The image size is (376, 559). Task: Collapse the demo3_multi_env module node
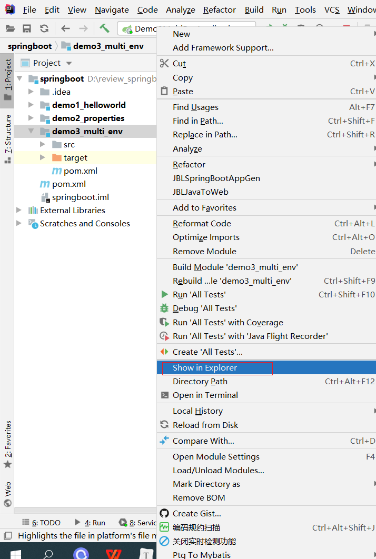point(32,131)
